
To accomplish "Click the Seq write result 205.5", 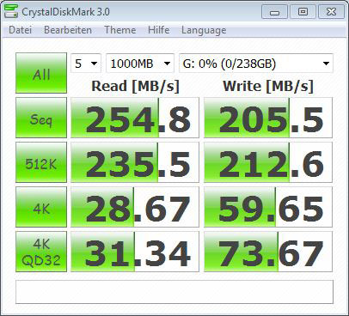I will point(268,118).
